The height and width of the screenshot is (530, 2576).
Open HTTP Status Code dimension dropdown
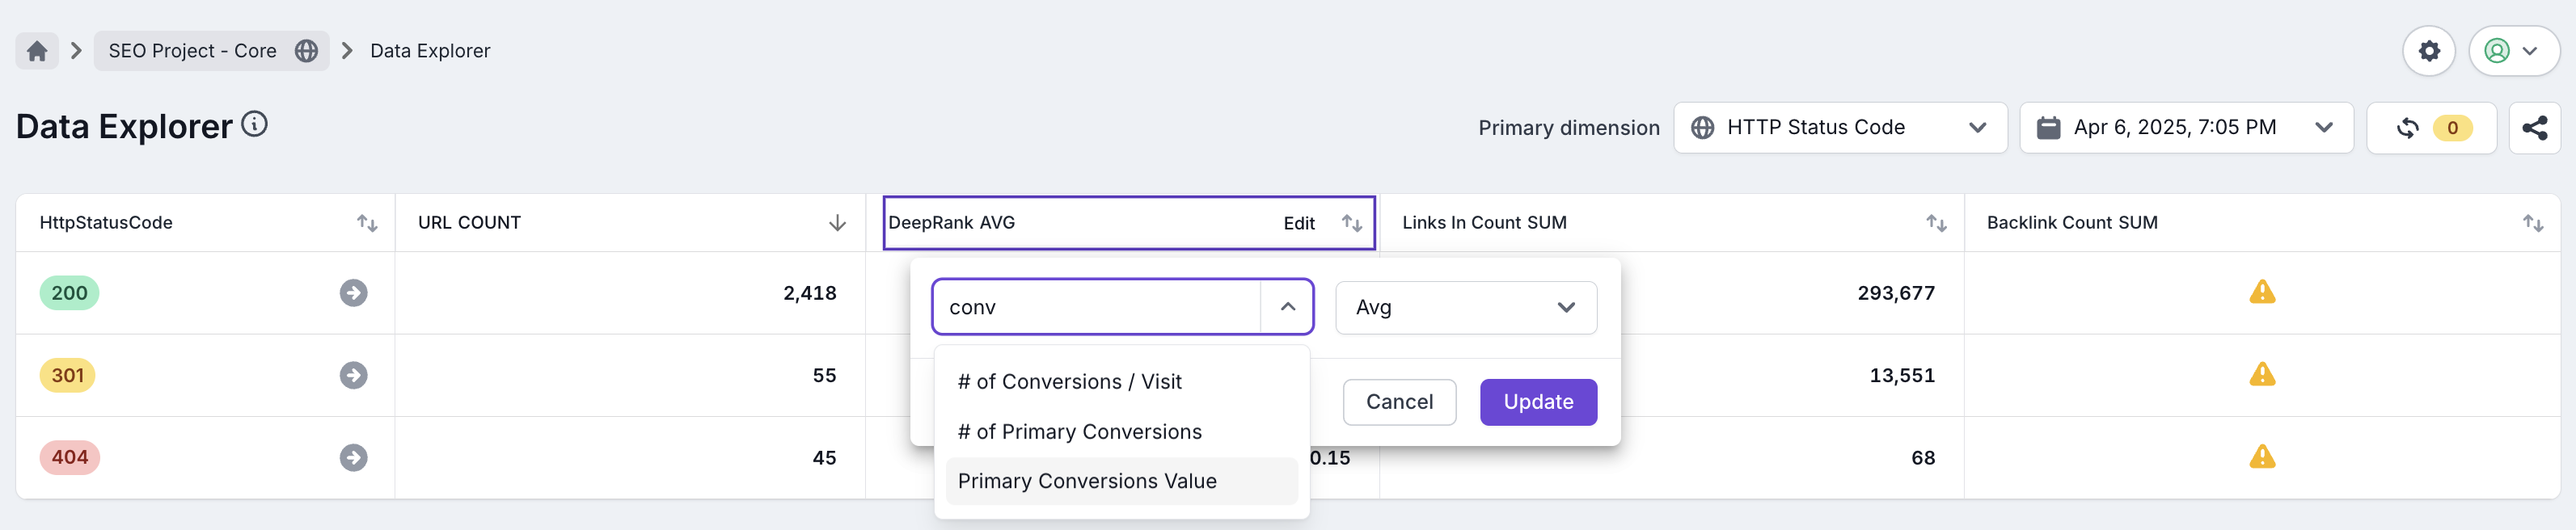[1840, 128]
